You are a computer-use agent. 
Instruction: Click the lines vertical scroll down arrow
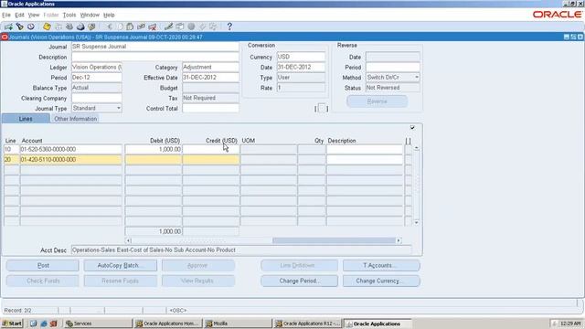[x=417, y=223]
